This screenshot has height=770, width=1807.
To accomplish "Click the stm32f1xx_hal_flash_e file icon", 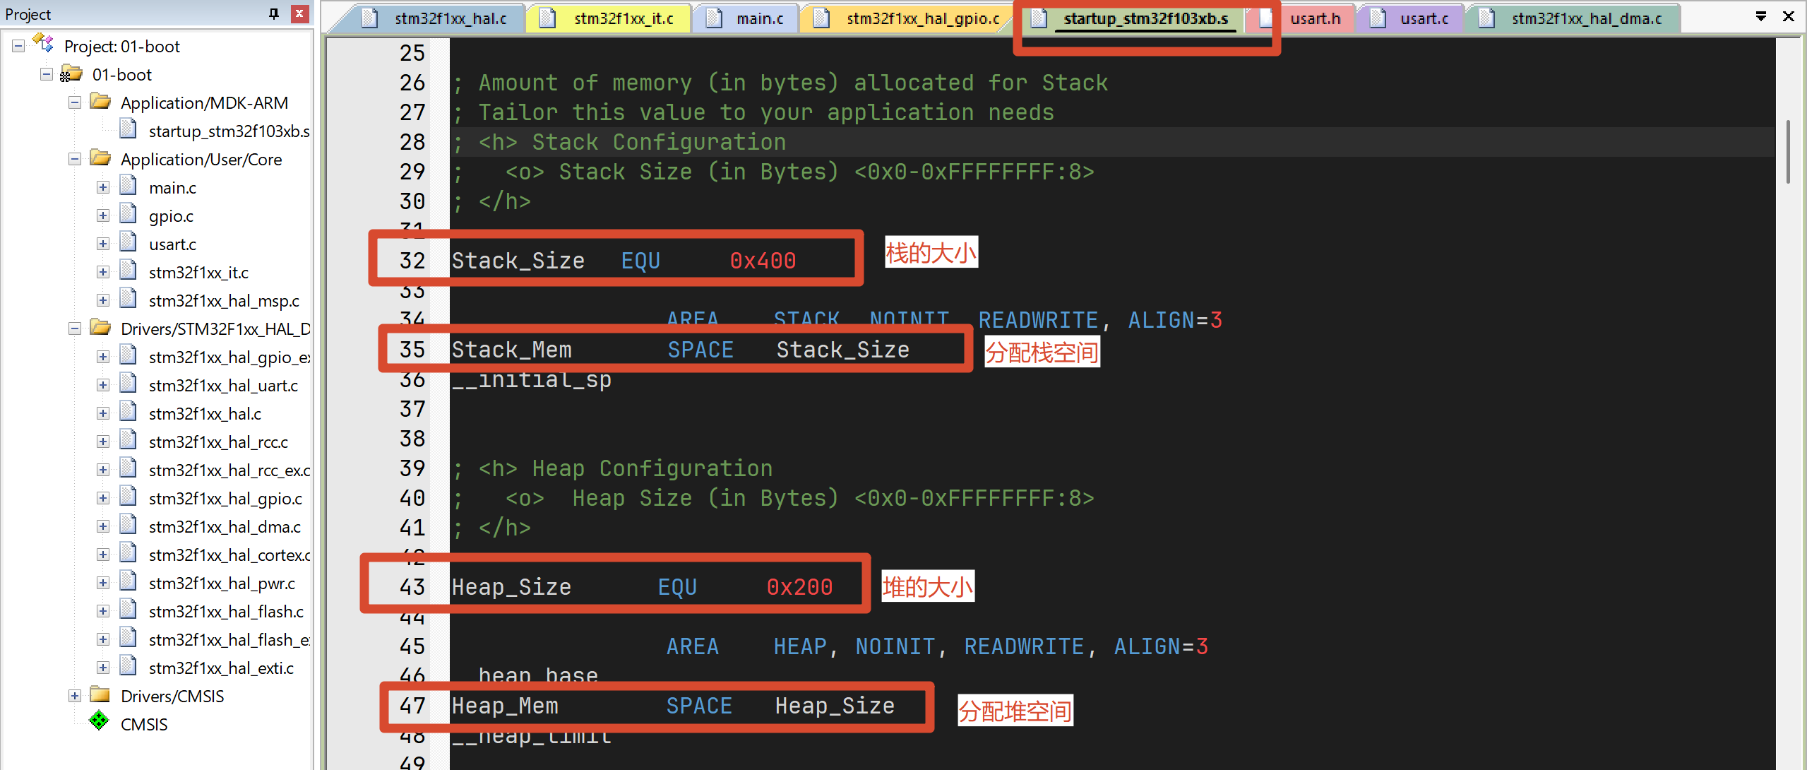I will click(129, 638).
